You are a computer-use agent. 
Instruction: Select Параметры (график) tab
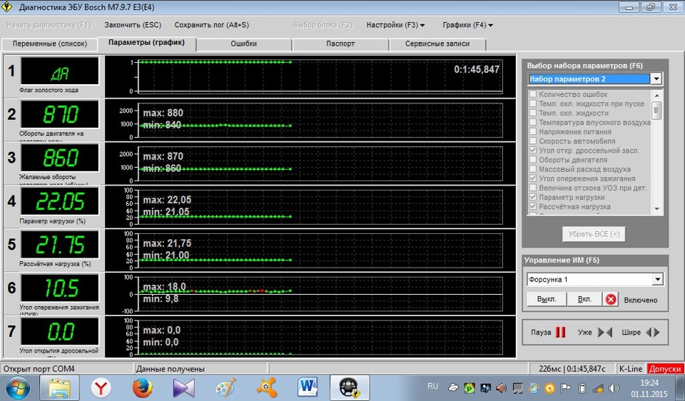[x=146, y=43]
